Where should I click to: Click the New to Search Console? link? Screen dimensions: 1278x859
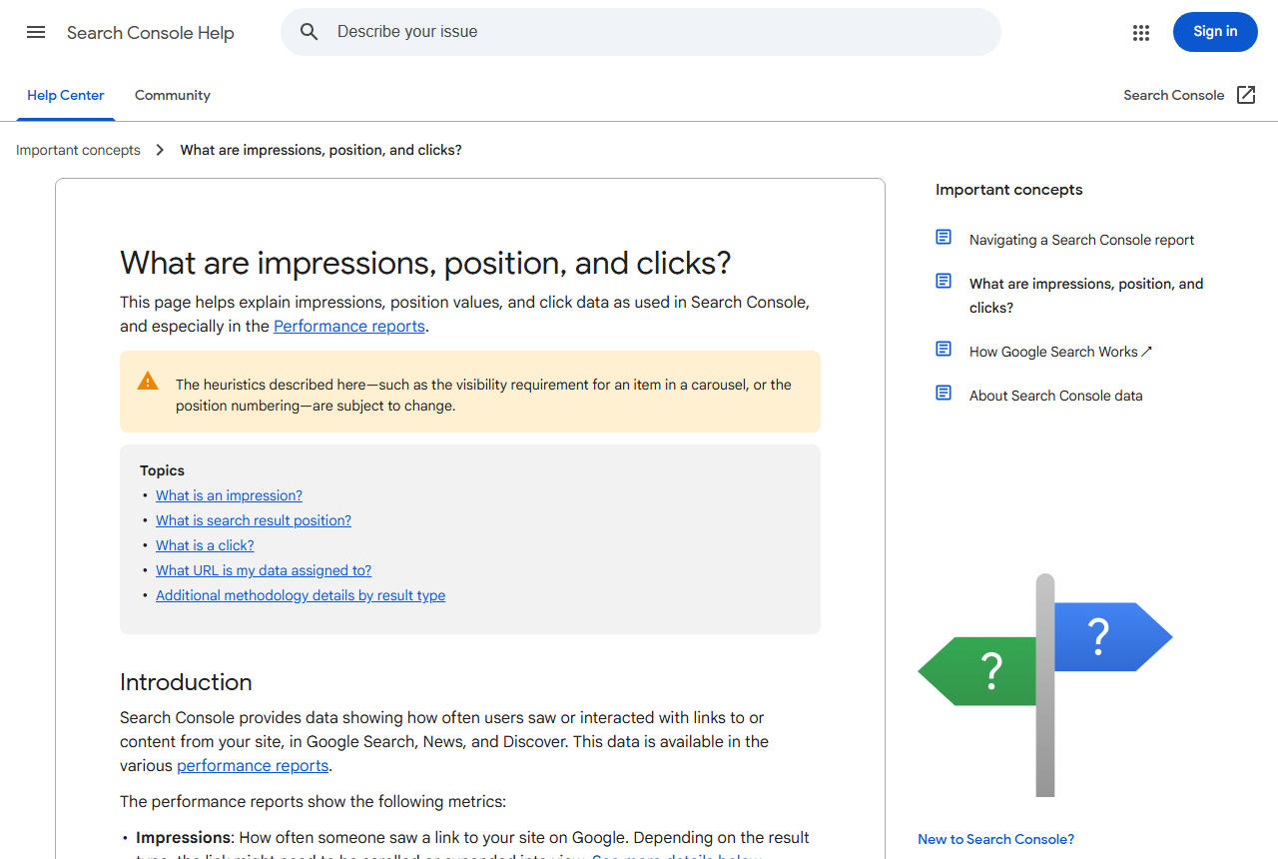[995, 839]
